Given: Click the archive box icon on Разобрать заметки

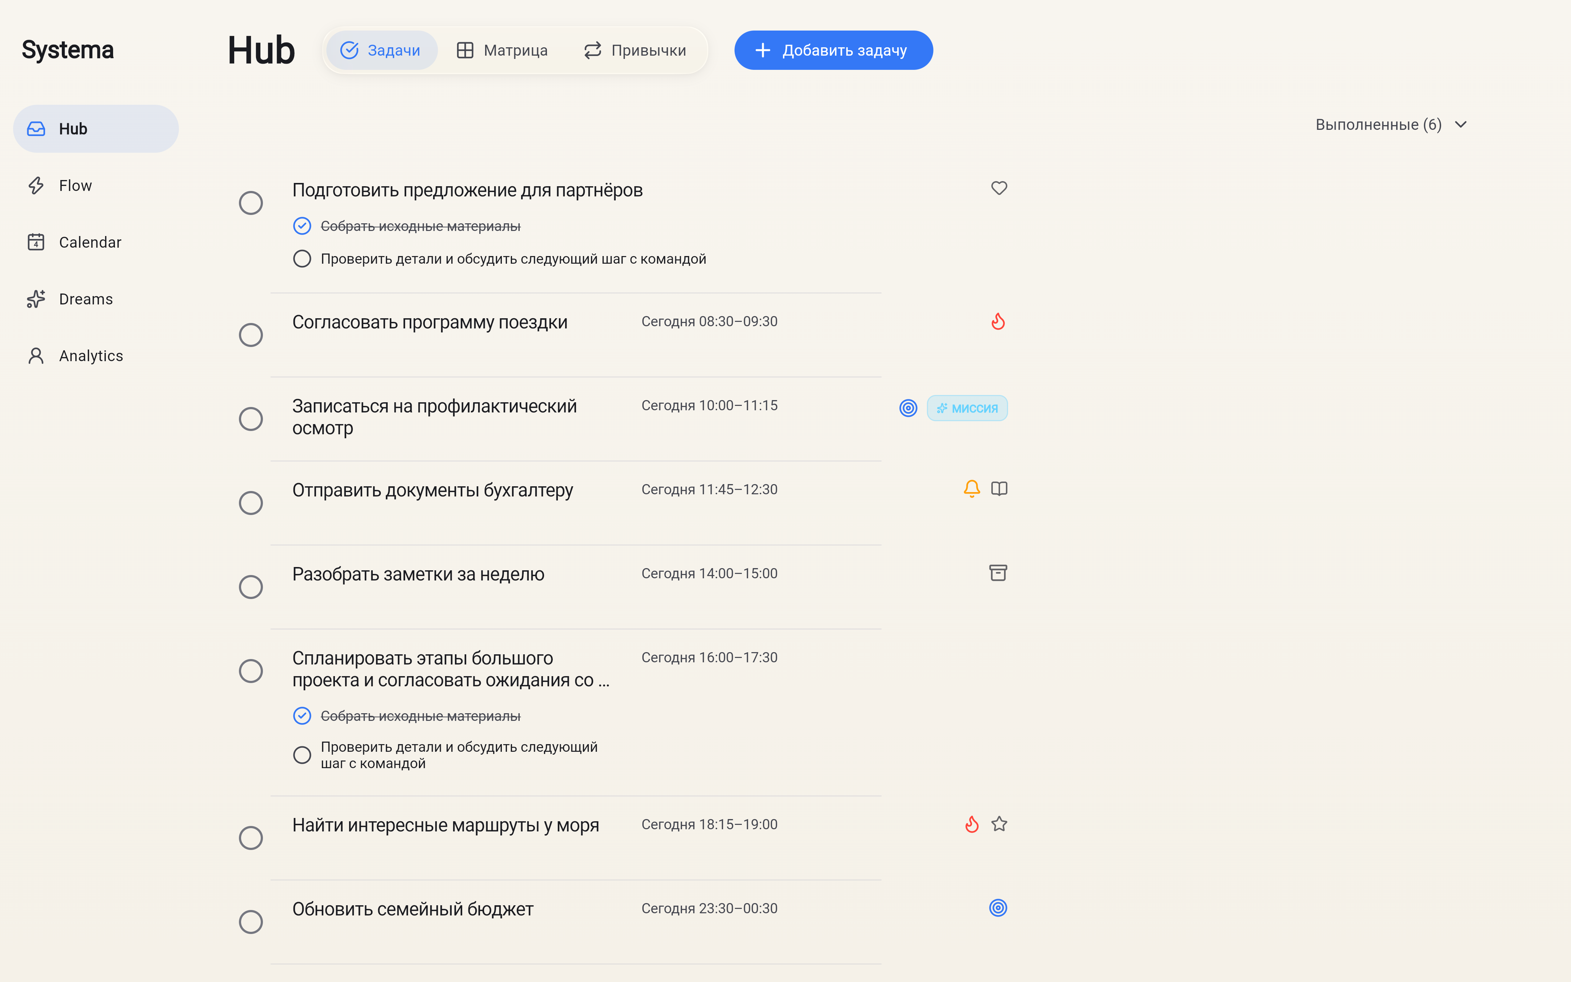Looking at the screenshot, I should [x=999, y=573].
